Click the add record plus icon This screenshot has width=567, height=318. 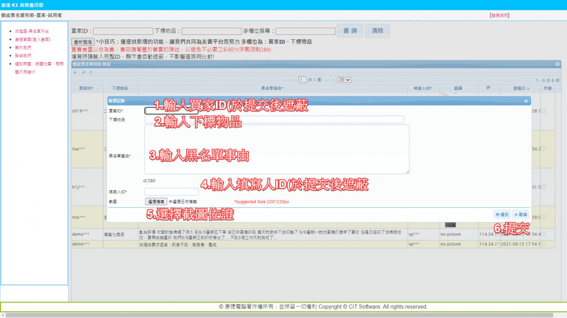[75, 72]
